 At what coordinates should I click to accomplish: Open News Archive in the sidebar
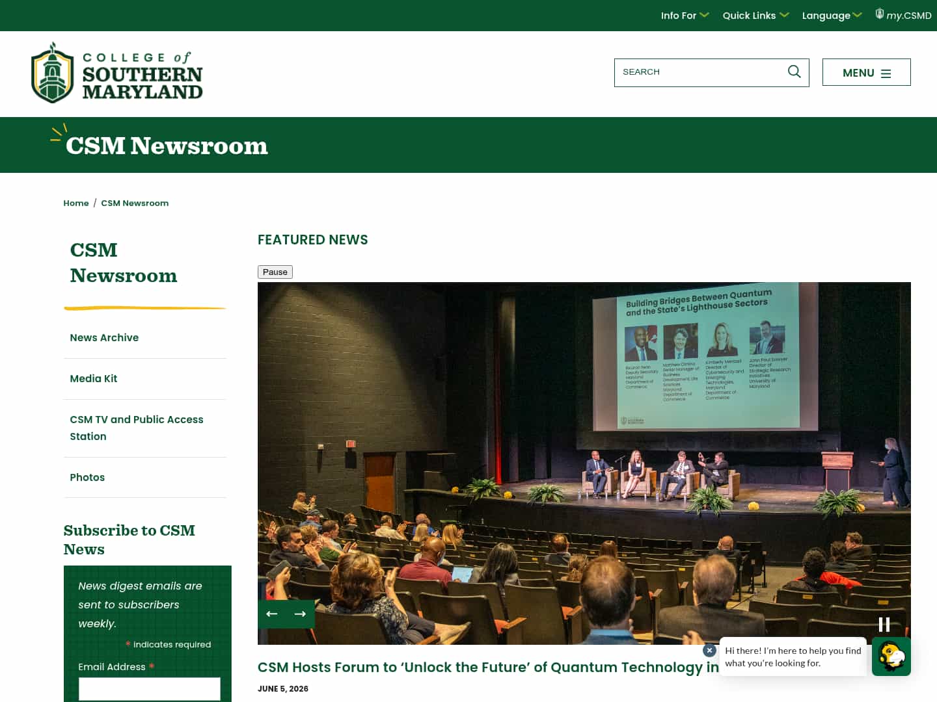(x=104, y=337)
